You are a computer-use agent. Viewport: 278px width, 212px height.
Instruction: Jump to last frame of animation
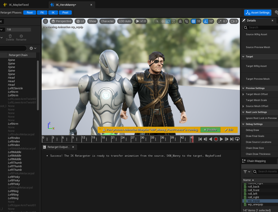232,139
